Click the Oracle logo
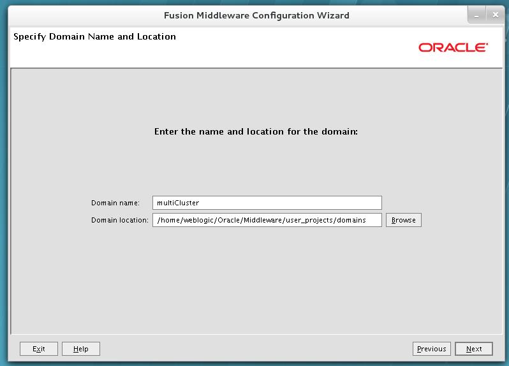509x366 pixels. pyautogui.click(x=453, y=47)
